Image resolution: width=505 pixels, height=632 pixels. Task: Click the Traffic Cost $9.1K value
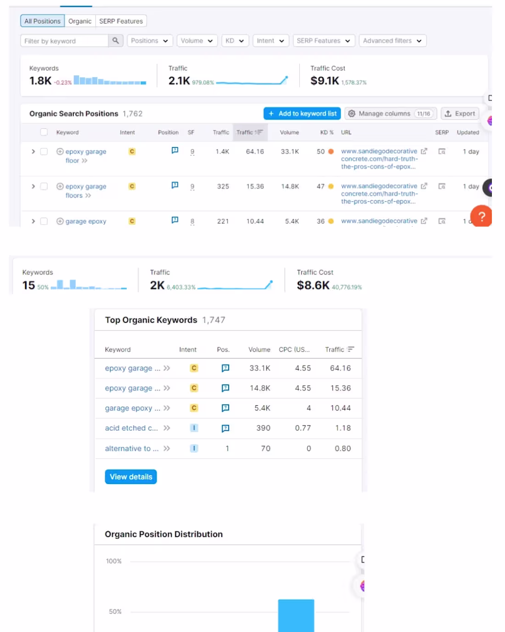(x=325, y=81)
